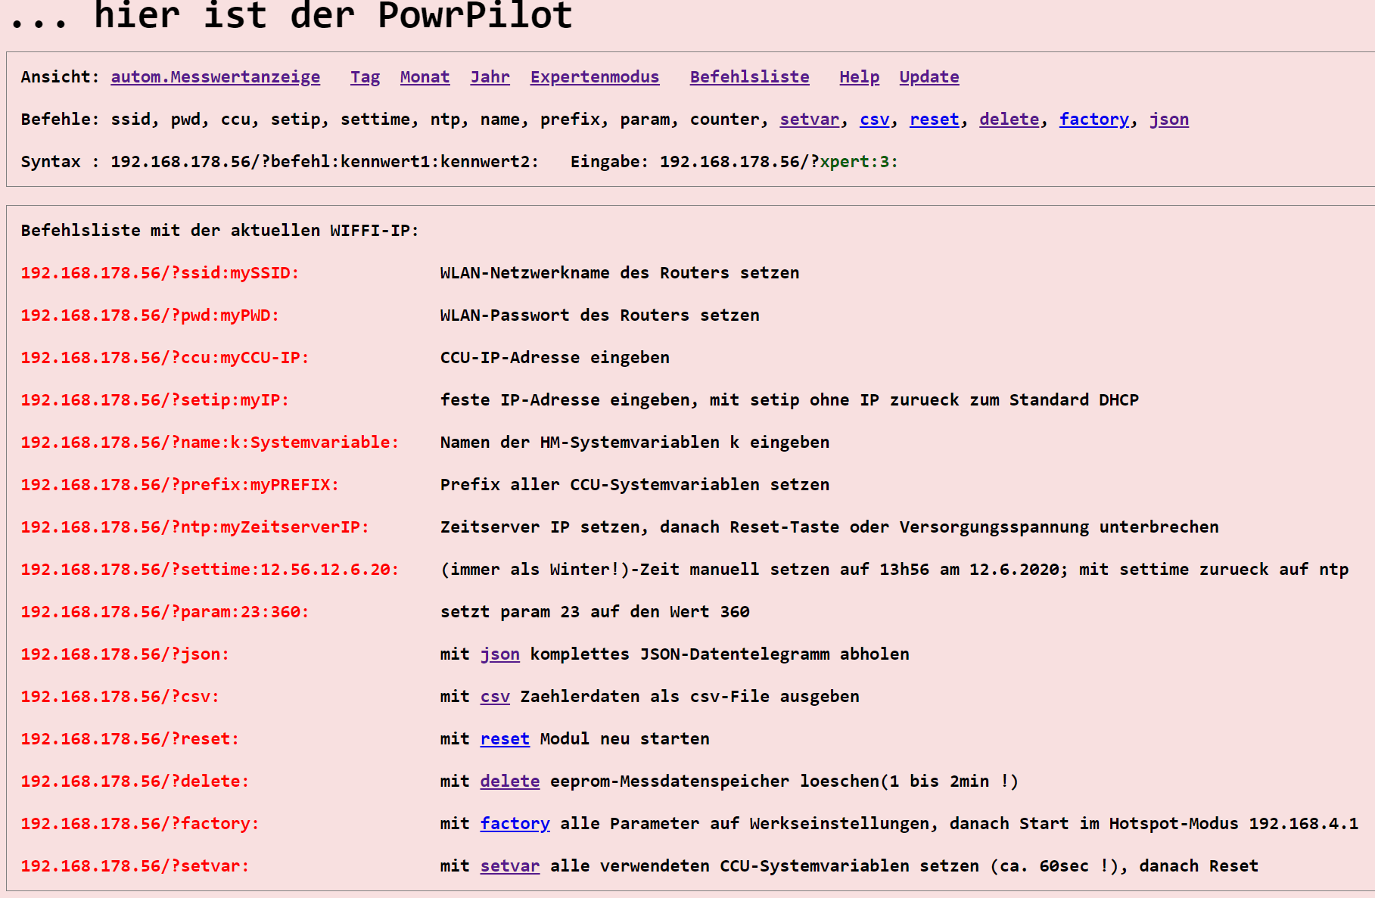This screenshot has height=898, width=1375.
Task: Click the red text '192.168.178.56/?ssid:mySSID:'
Action: (160, 273)
